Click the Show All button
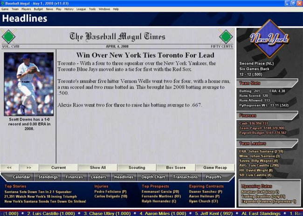The image size is (303, 216). click(x=98, y=168)
